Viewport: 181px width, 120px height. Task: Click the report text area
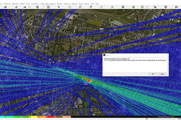coord(135,64)
